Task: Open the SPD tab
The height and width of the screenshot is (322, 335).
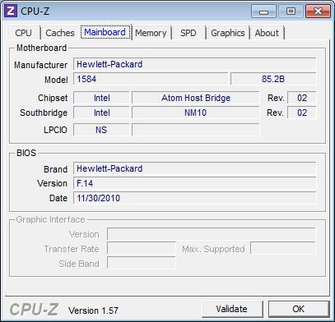Action: tap(188, 33)
